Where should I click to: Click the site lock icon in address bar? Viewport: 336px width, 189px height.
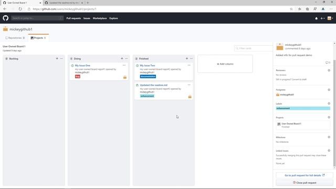(x=29, y=9)
